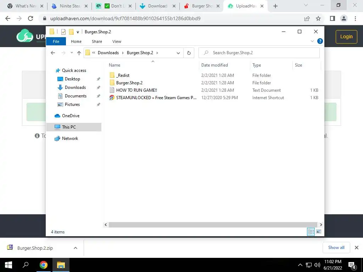The height and width of the screenshot is (272, 363).
Task: Expand breadcrumb chevron after Burger.Shop.2
Action: 157,53
